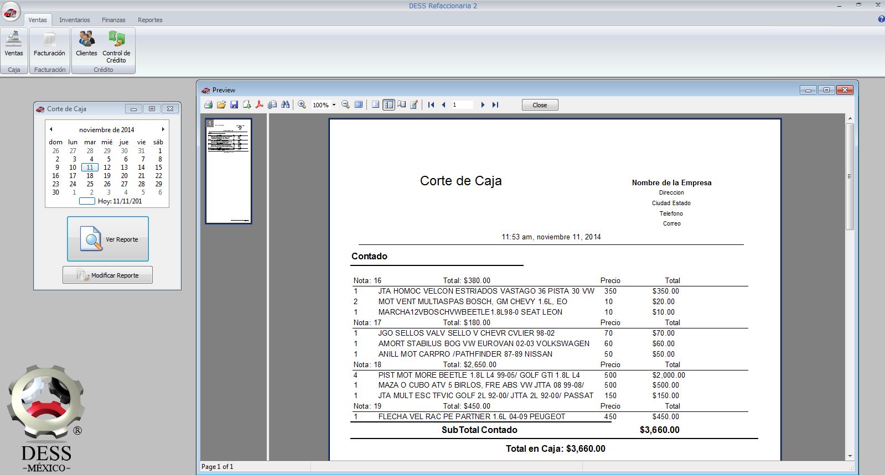Minimize the Preview window
Image resolution: width=885 pixels, height=475 pixels.
[x=808, y=90]
